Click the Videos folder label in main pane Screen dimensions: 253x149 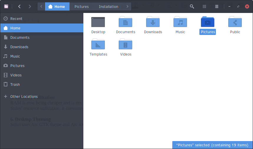click(x=126, y=54)
